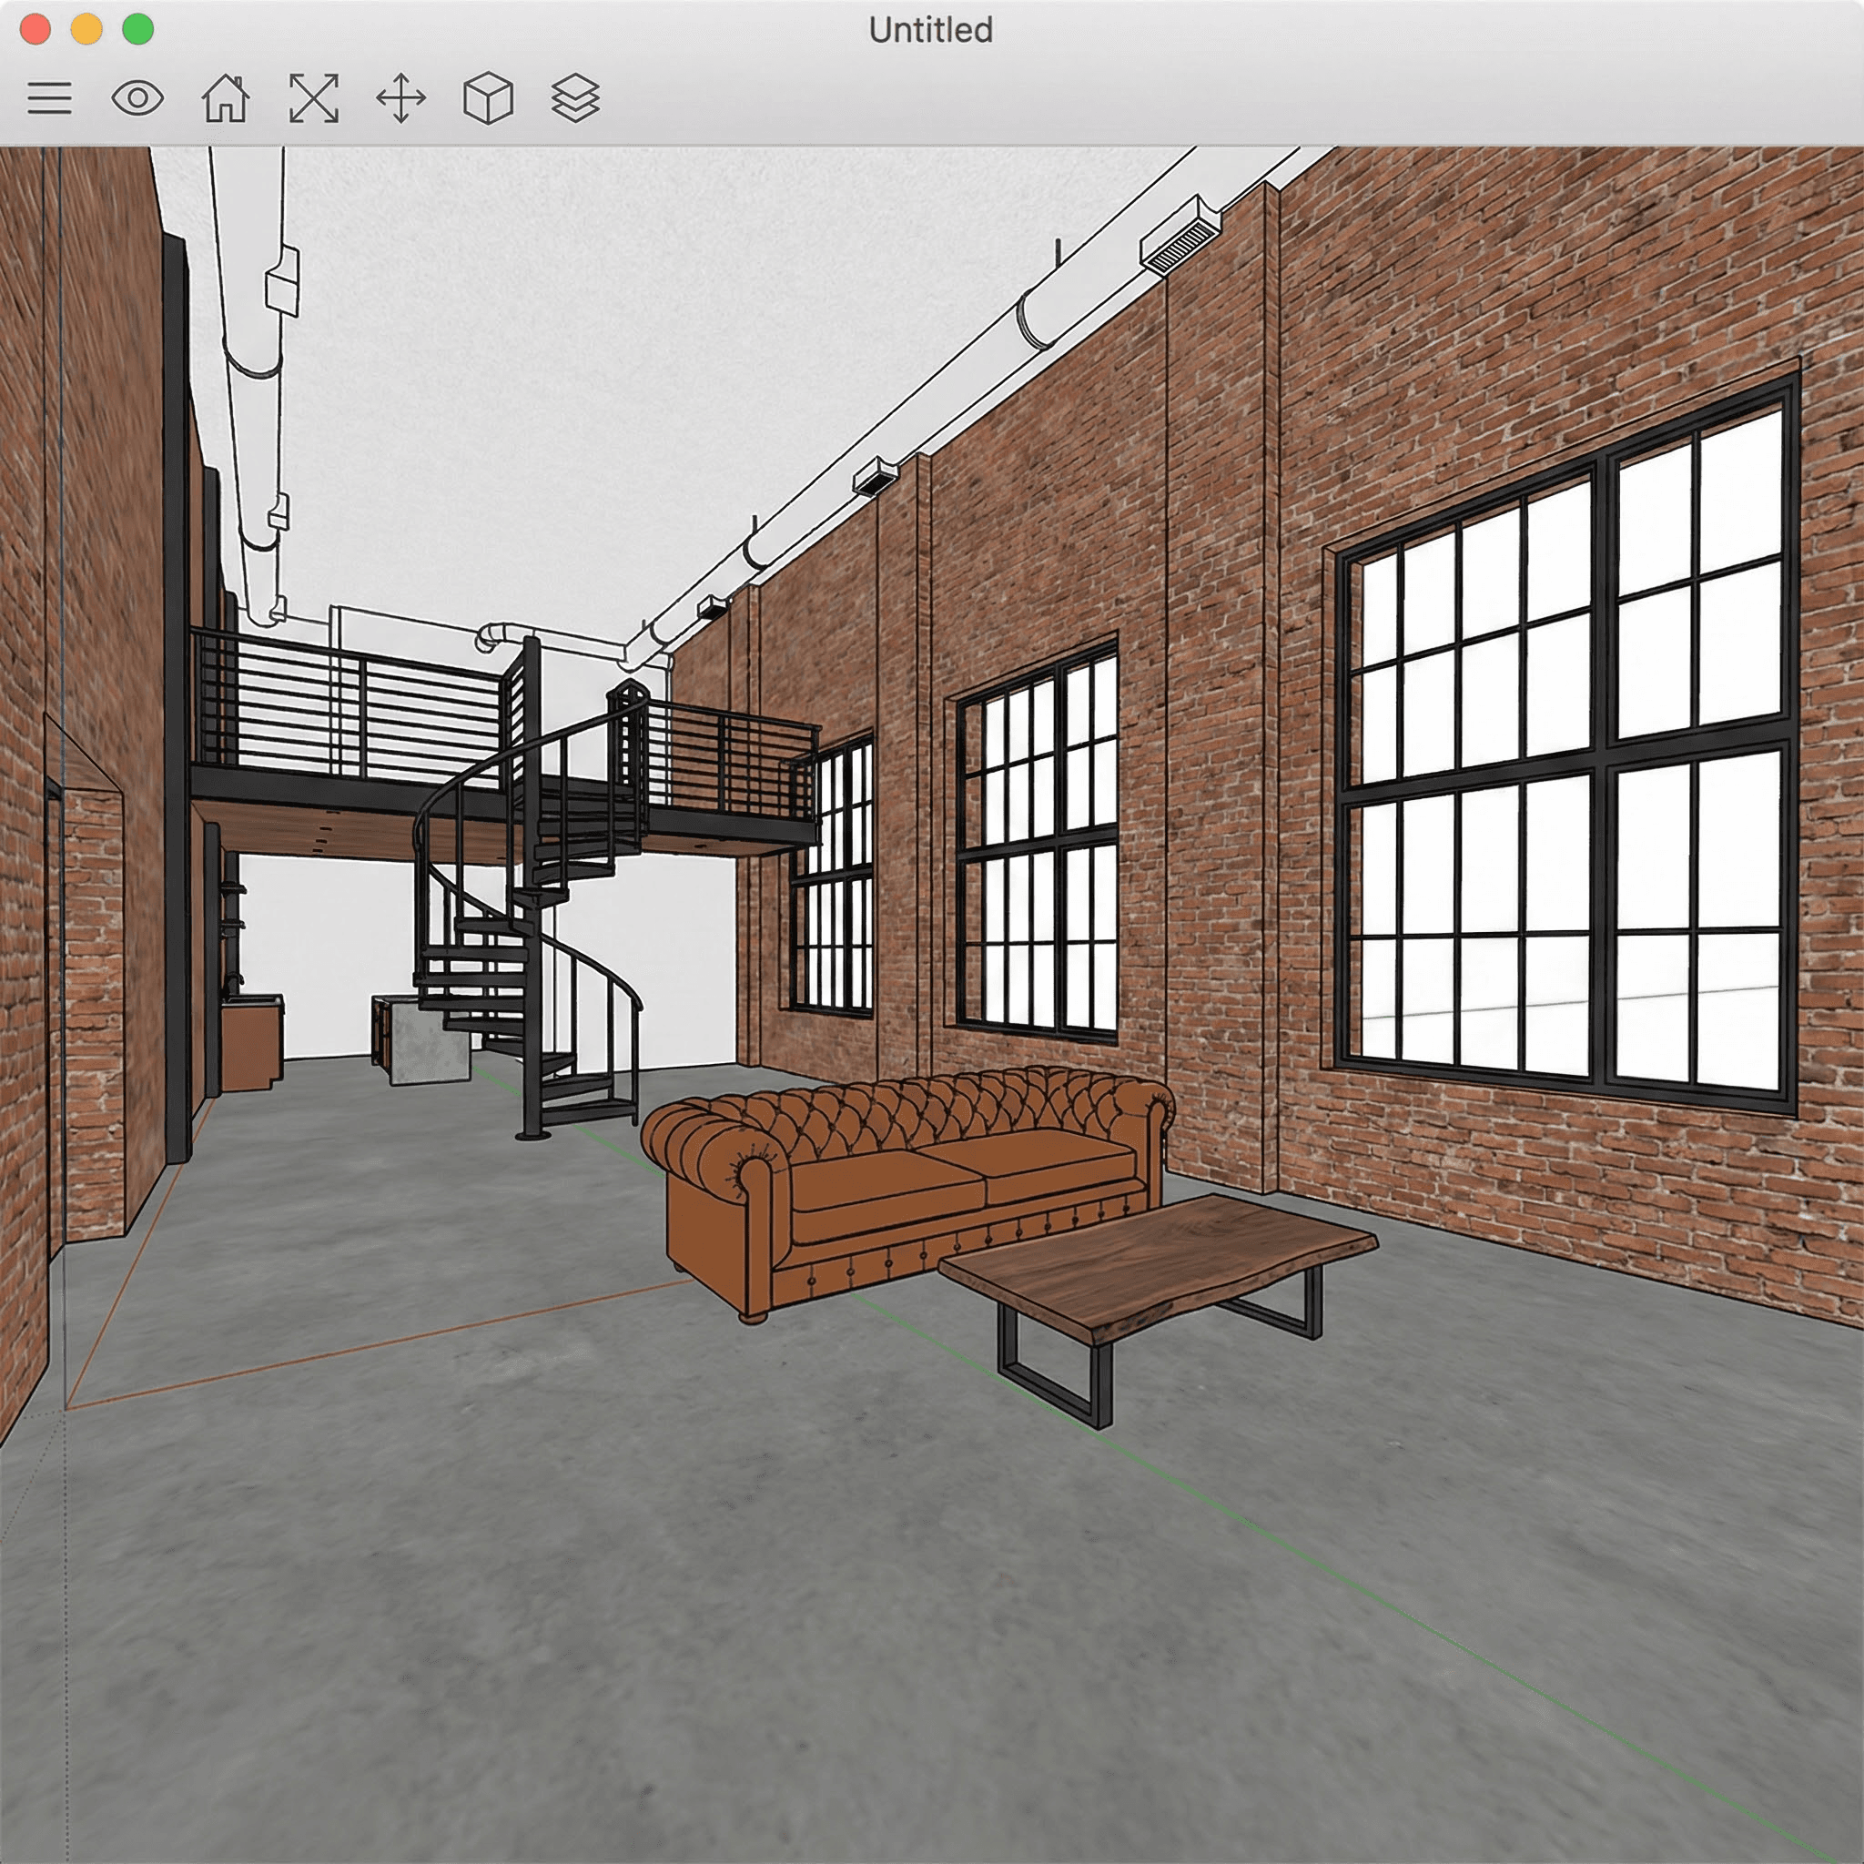The width and height of the screenshot is (1864, 1864).
Task: Minimize the window with yellow button
Action: (x=86, y=30)
